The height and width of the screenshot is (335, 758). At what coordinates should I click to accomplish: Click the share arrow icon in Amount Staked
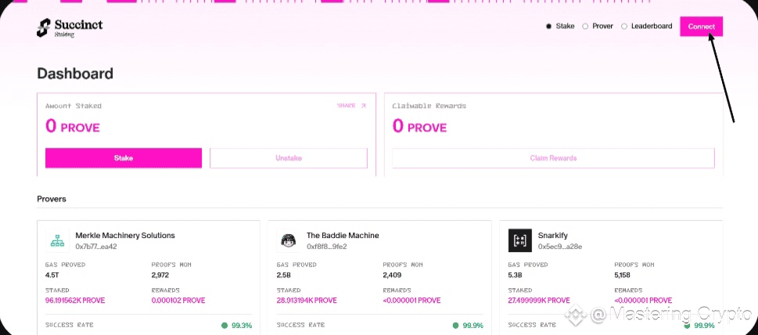[364, 106]
